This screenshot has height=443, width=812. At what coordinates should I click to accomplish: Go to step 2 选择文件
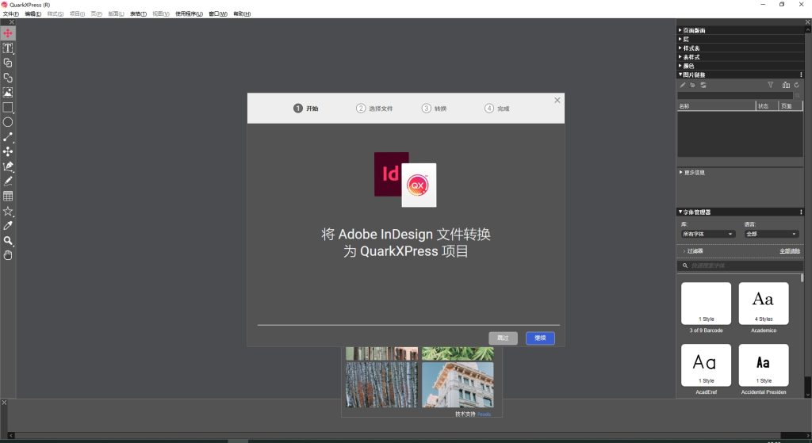pyautogui.click(x=374, y=108)
